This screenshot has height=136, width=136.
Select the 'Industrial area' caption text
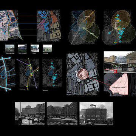click(10, 53)
